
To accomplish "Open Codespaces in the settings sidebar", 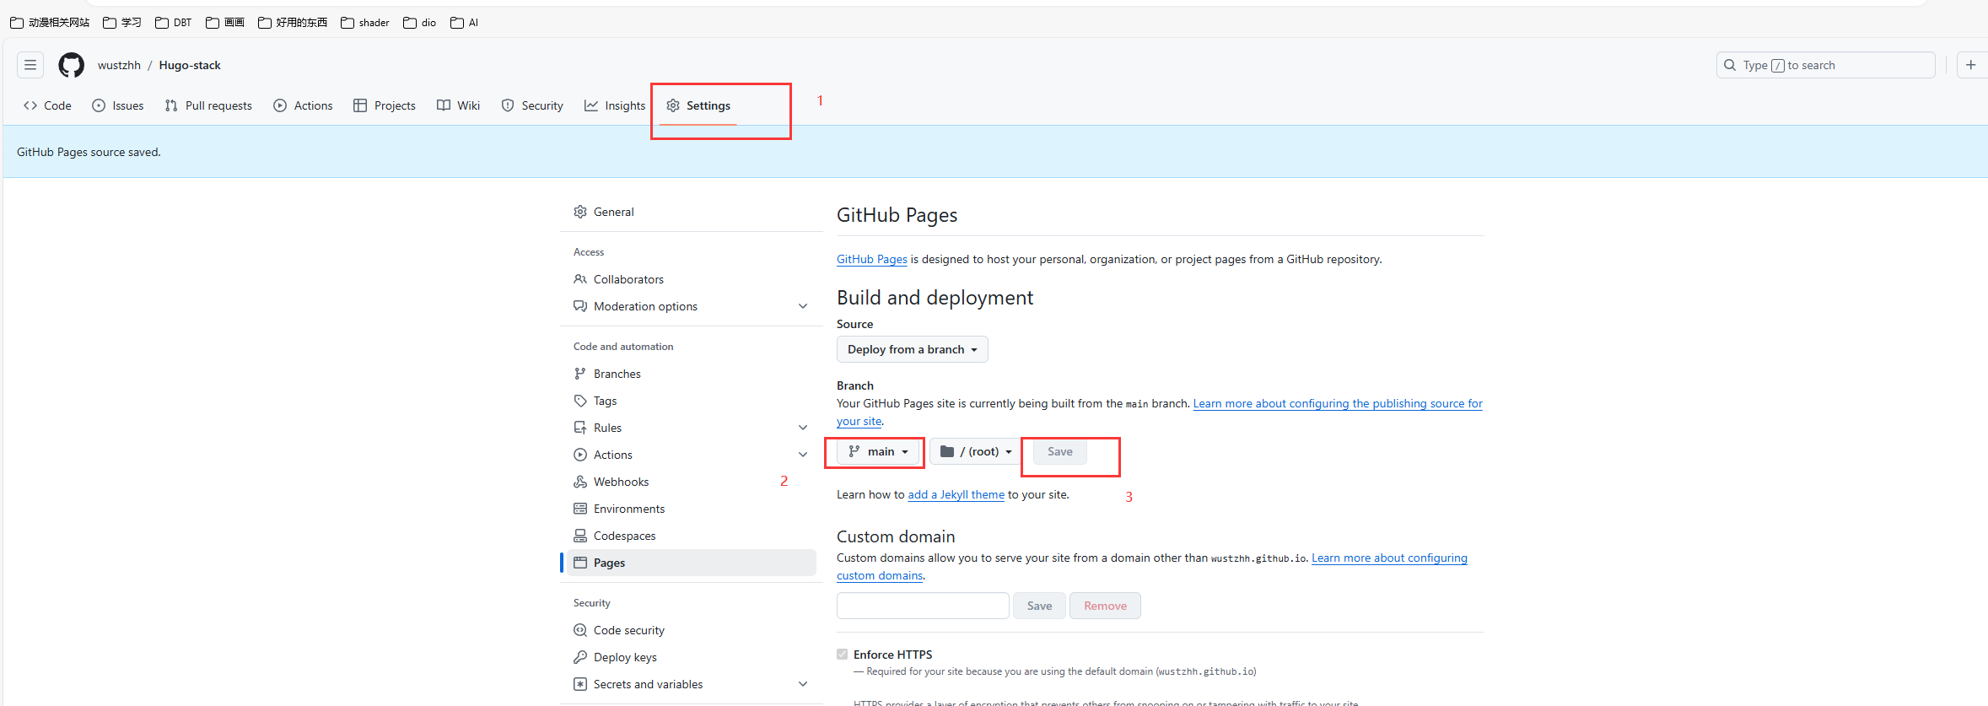I will click(x=624, y=536).
